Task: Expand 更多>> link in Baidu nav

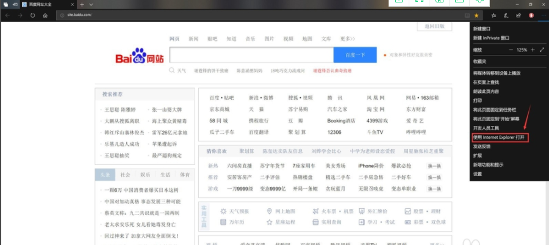Action: (x=348, y=38)
